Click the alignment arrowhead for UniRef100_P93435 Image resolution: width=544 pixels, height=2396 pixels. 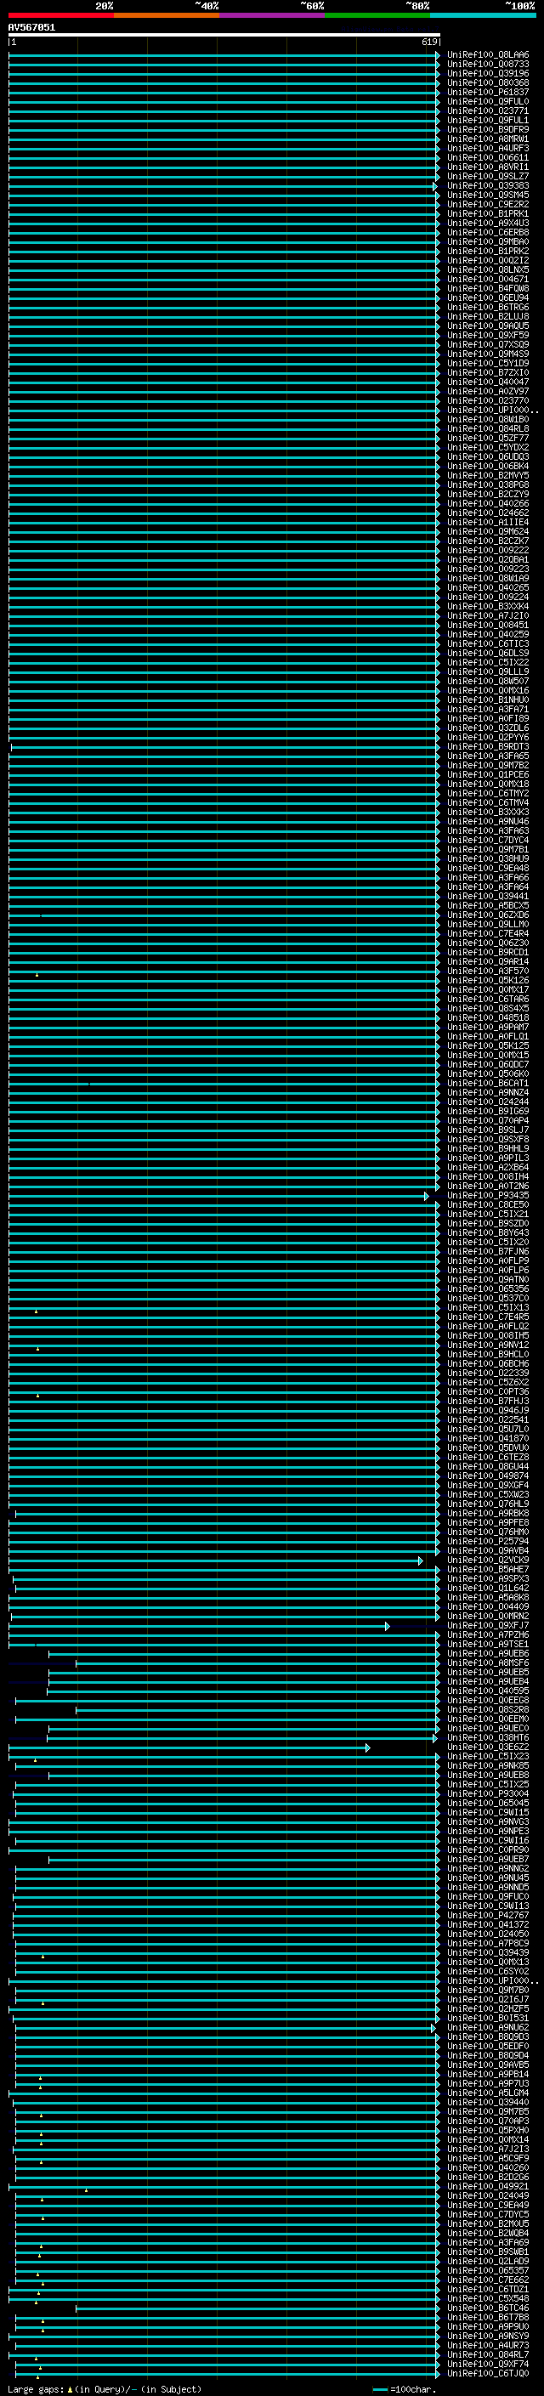pos(427,1195)
